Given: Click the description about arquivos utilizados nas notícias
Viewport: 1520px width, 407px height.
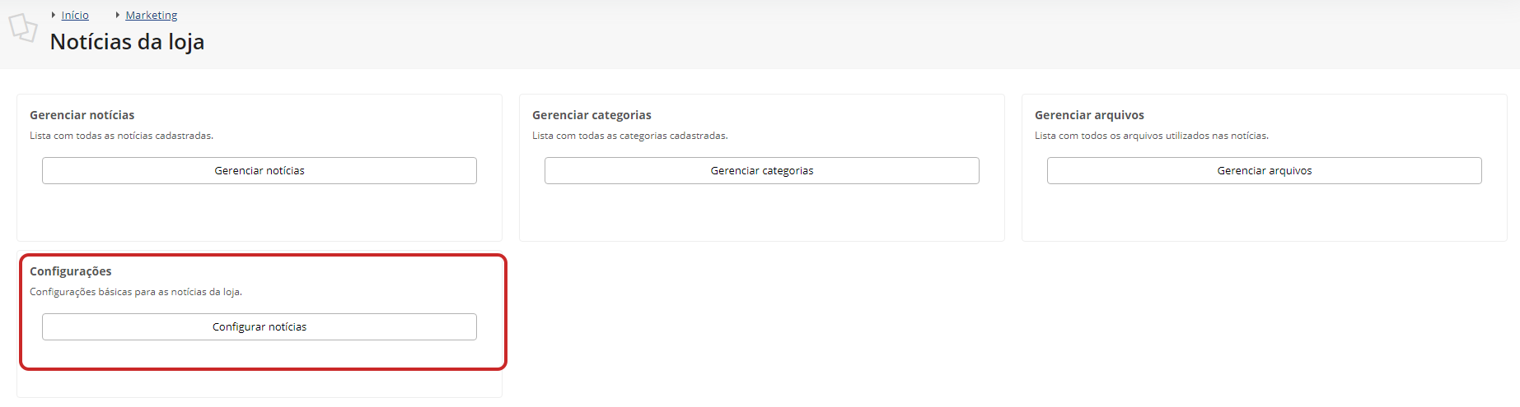Looking at the screenshot, I should [x=1151, y=136].
